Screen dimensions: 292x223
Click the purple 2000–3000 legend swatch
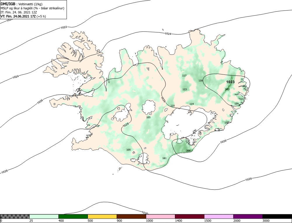pyautogui.click(x=248, y=216)
